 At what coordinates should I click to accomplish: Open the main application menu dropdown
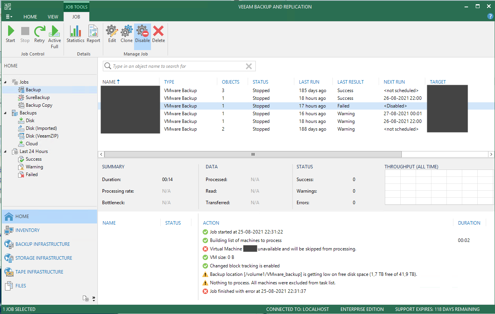click(x=9, y=17)
